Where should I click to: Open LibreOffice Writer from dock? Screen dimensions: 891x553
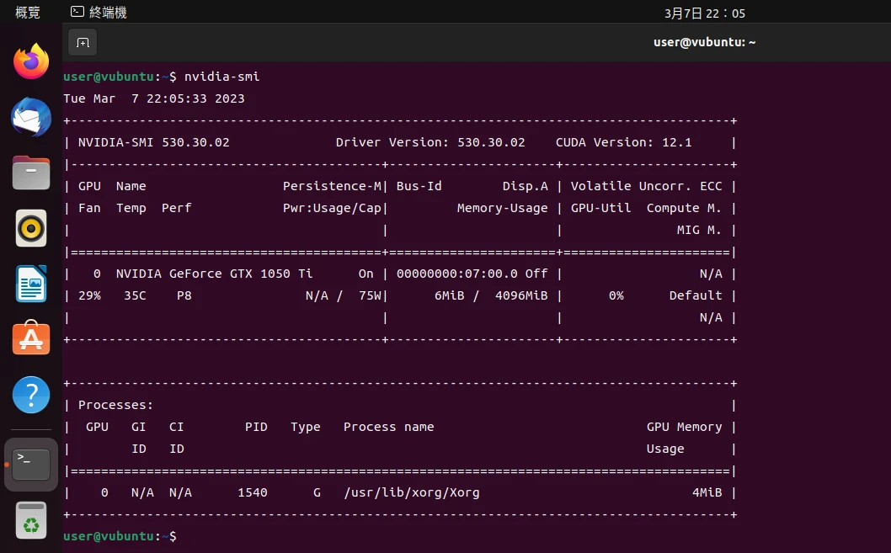(31, 284)
